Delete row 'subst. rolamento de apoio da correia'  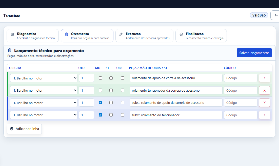coord(264,103)
